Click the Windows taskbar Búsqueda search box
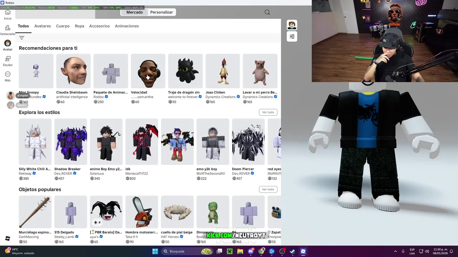The image size is (458, 257). point(187,251)
